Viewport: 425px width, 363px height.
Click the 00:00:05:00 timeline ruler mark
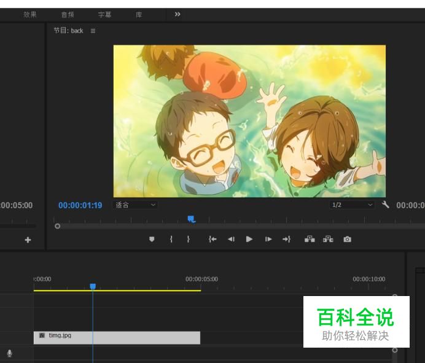[x=201, y=279]
